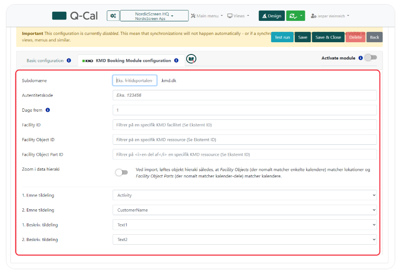The image size is (402, 276).
Task: Click the Dage frem input field
Action: pyautogui.click(x=244, y=110)
